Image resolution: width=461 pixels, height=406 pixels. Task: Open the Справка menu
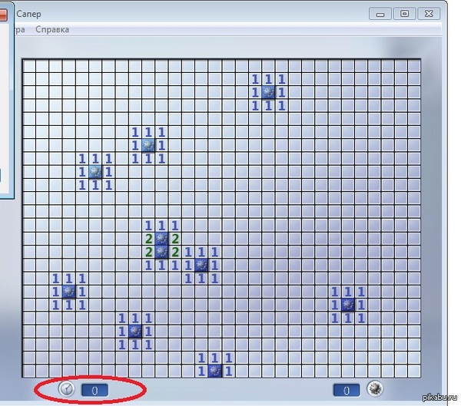click(52, 29)
